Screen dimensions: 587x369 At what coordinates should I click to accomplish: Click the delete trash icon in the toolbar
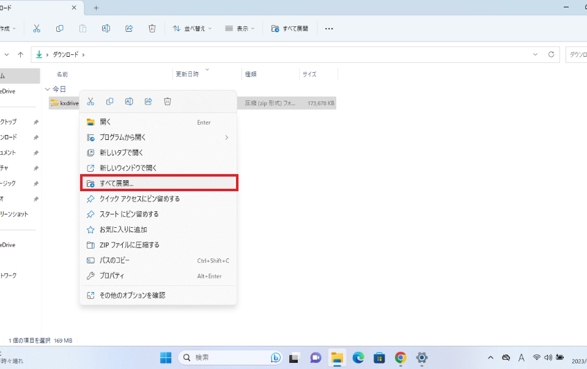tap(152, 29)
